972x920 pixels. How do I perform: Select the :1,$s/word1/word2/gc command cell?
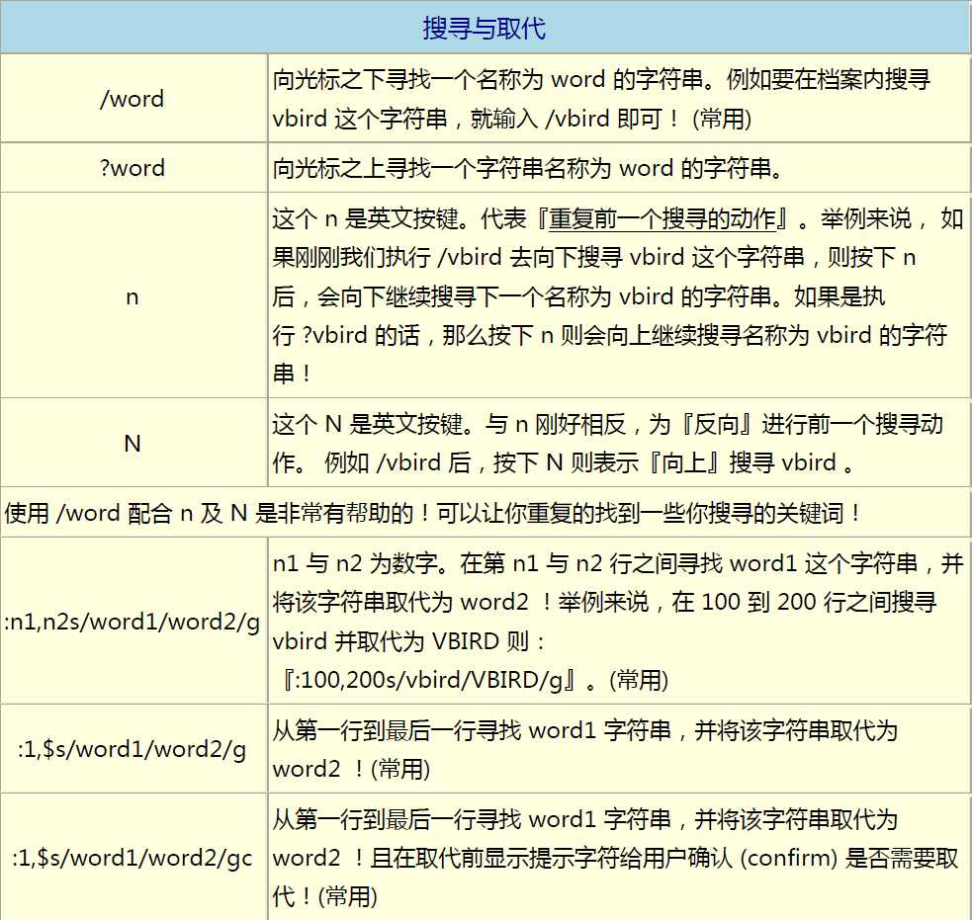pos(133,858)
